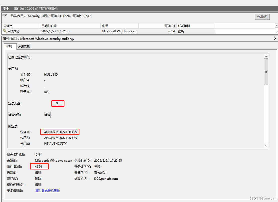Sort by 任务类别 column header

point(196,26)
